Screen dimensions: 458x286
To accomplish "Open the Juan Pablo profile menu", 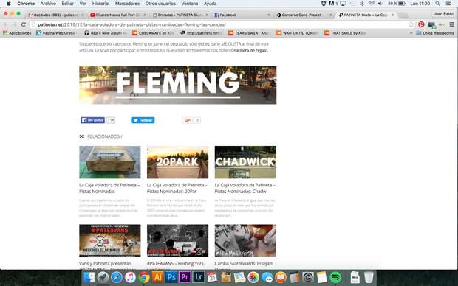I will click(x=443, y=14).
